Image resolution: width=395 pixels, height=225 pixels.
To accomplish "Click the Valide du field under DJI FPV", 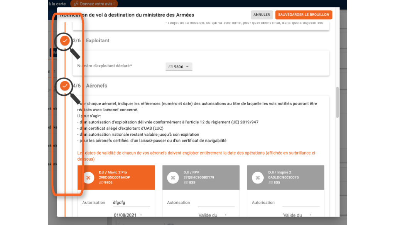I will [x=208, y=215].
